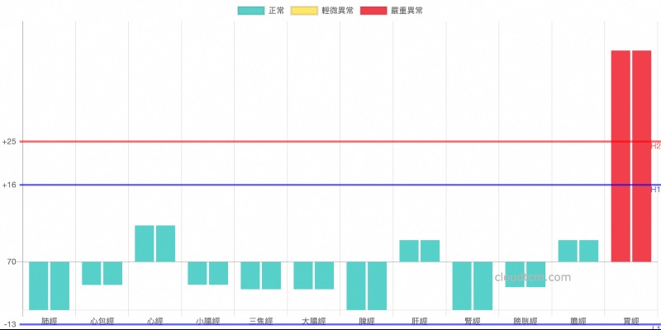Click the 正常 legend text label

[277, 11]
